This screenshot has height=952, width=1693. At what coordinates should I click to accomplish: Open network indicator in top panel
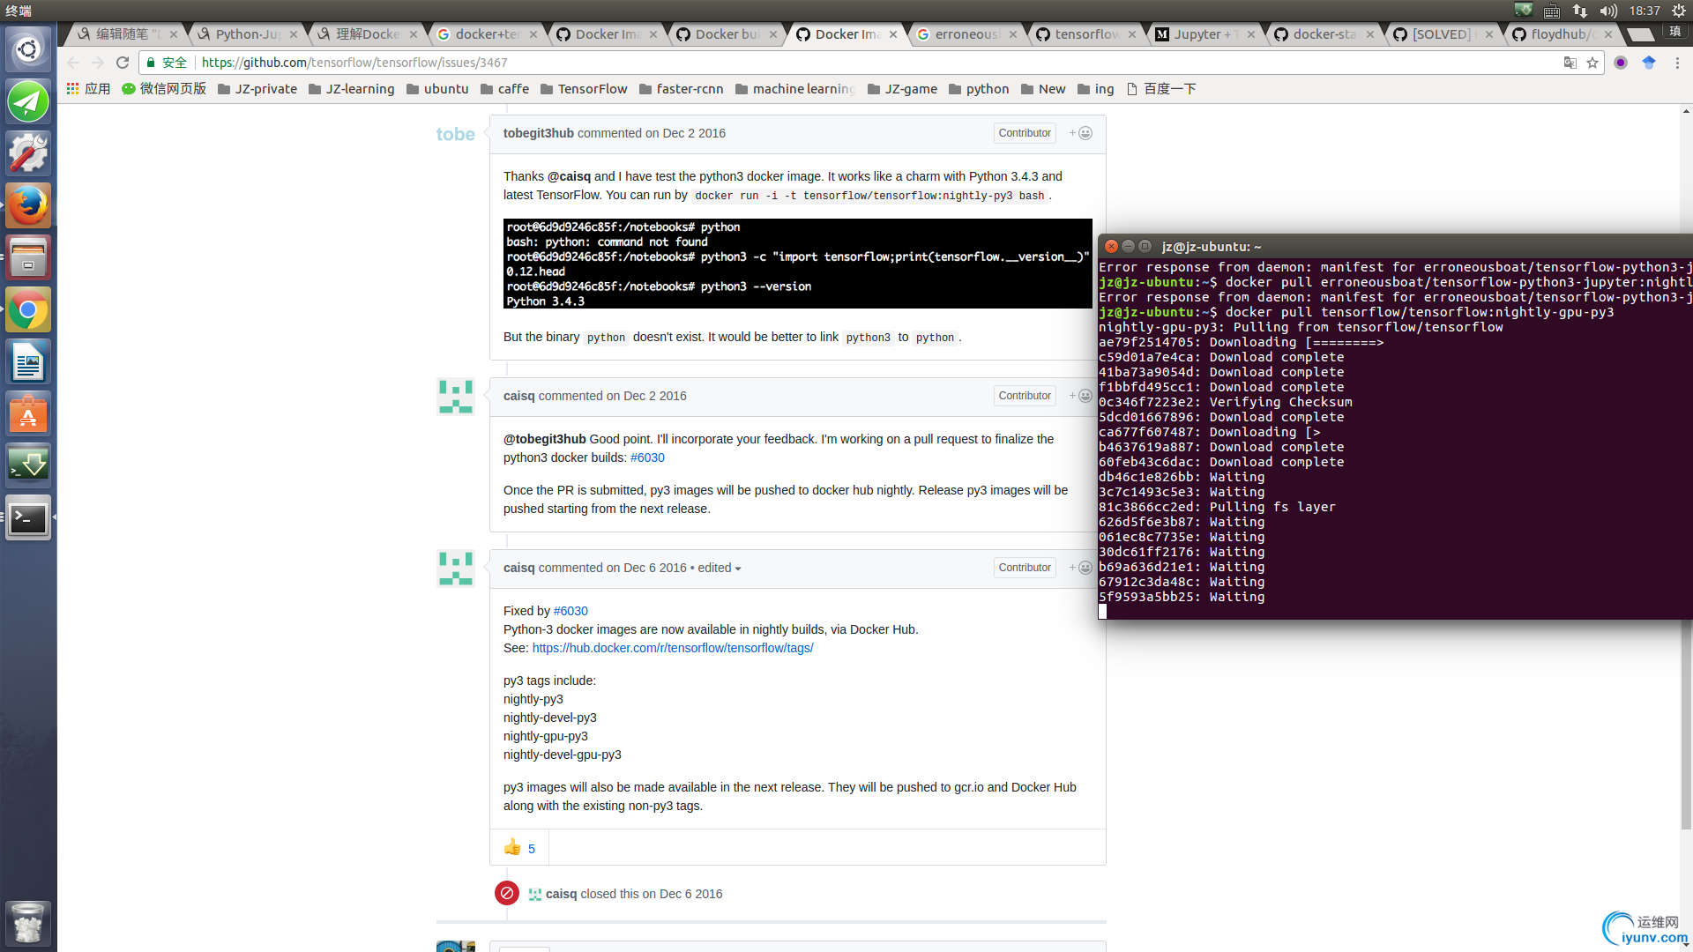coord(1580,11)
